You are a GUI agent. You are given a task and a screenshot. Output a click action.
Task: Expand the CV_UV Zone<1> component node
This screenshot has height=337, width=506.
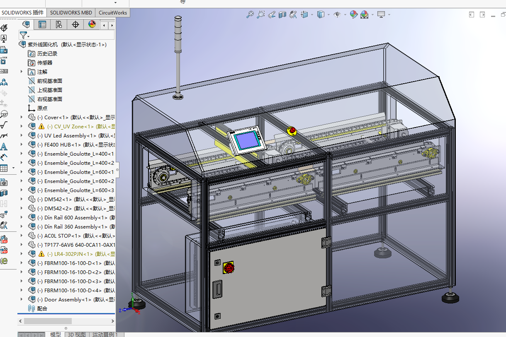coord(22,126)
